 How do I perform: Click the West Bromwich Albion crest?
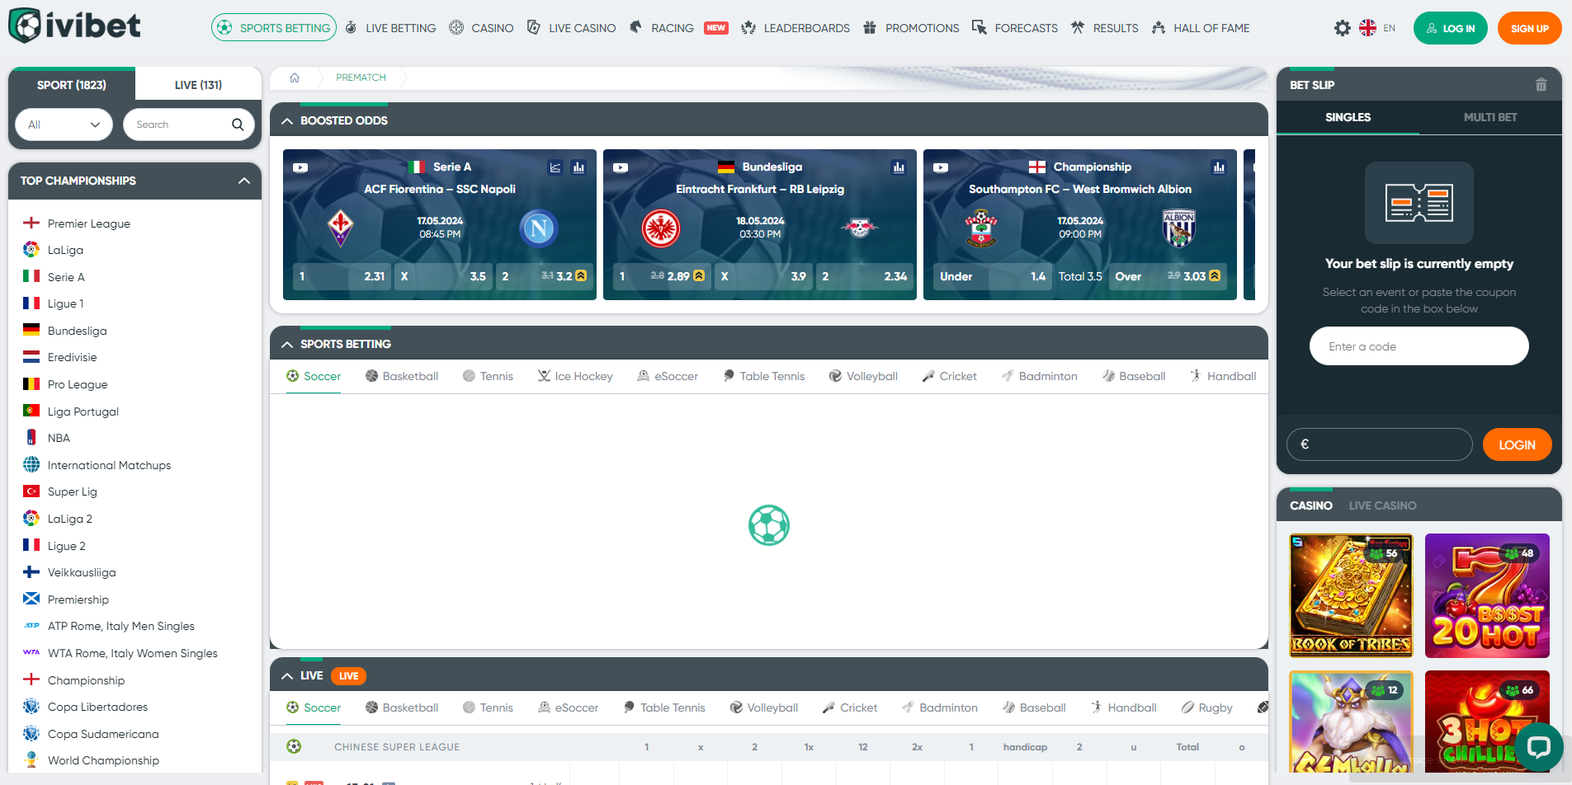(1179, 228)
